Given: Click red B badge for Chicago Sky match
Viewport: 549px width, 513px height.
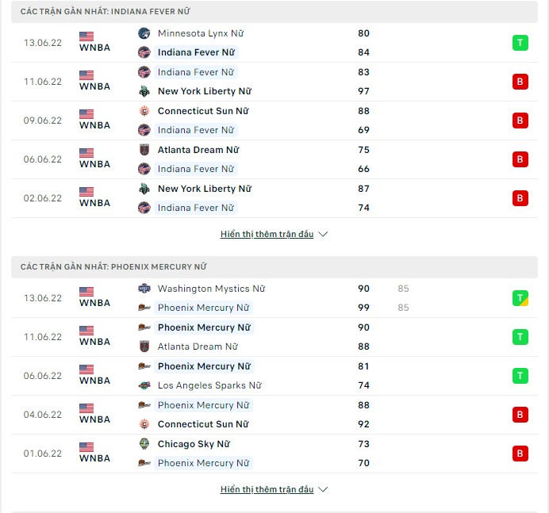Looking at the screenshot, I should click(520, 454).
